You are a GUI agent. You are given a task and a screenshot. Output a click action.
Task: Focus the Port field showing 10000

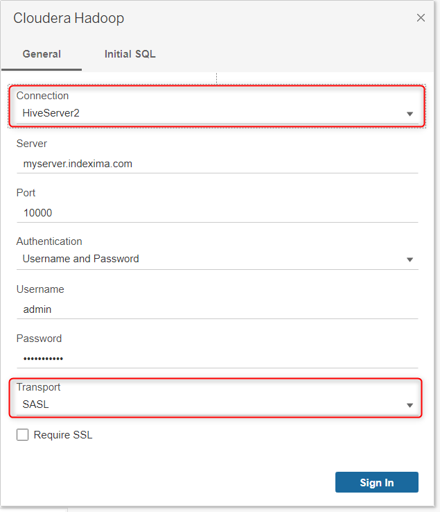tap(217, 213)
